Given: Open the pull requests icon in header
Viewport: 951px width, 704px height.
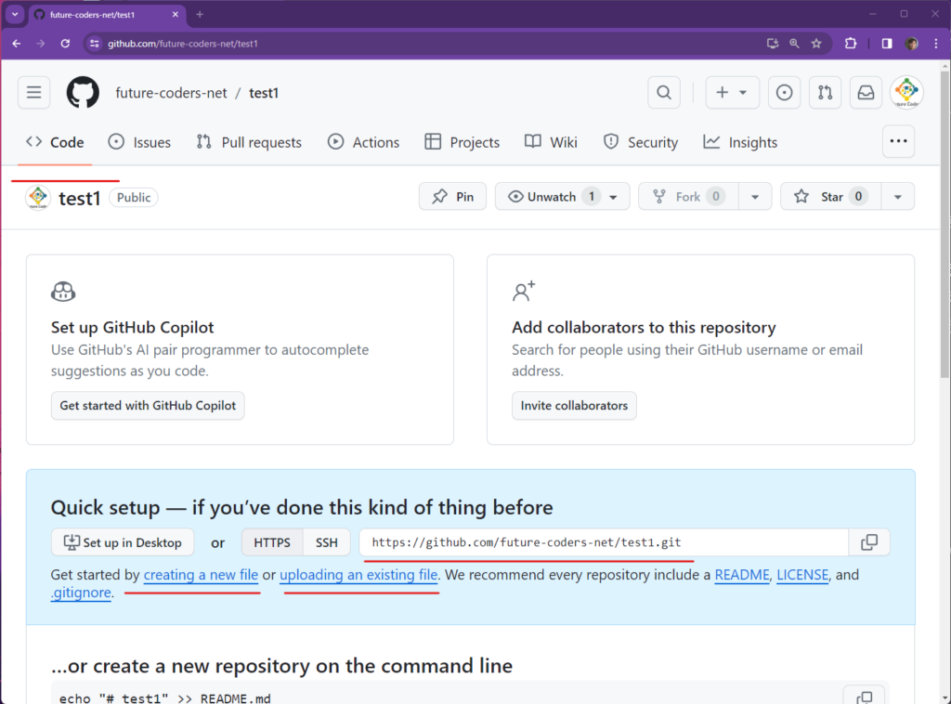Looking at the screenshot, I should [x=825, y=93].
